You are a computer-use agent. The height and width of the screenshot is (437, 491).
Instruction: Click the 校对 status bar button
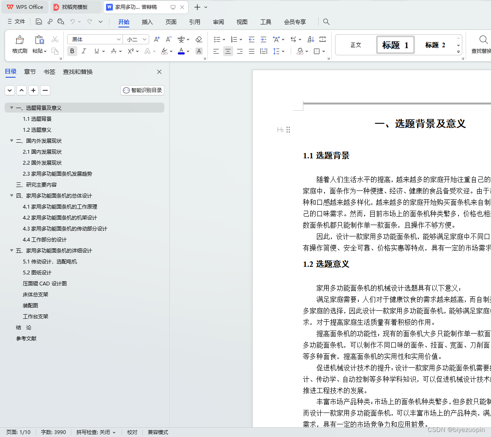[132, 432]
